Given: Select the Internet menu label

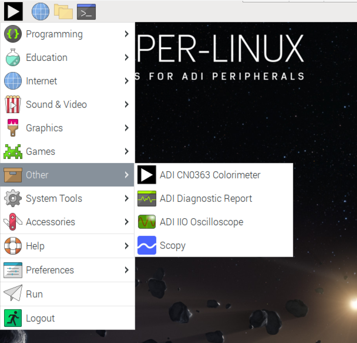Looking at the screenshot, I should 41,81.
